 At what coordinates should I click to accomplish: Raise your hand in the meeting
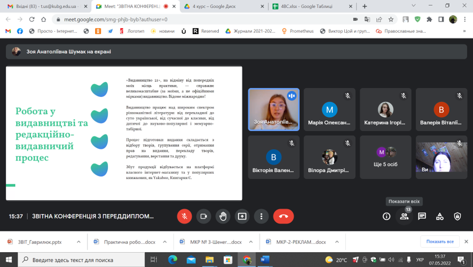coord(223,216)
